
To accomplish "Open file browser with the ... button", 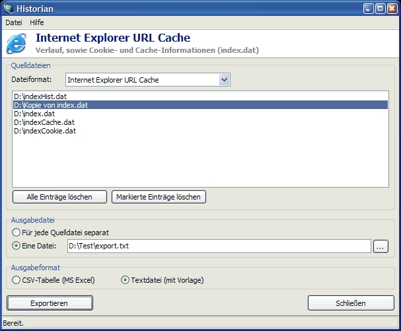I will pyautogui.click(x=381, y=246).
